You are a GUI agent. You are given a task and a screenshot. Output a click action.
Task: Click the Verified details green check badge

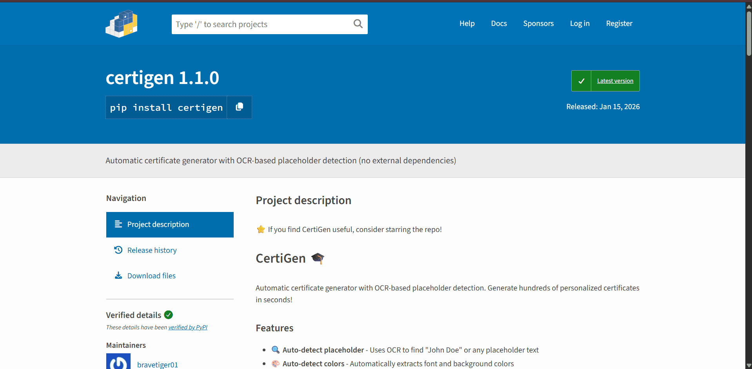coord(169,315)
